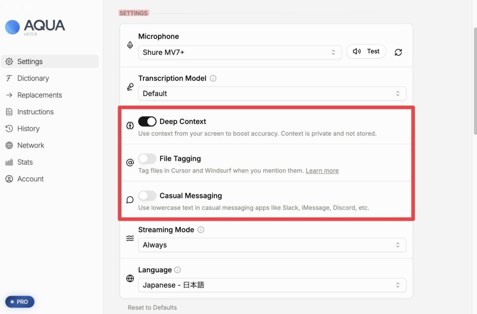Click the globe icon beside Language
This screenshot has width=477, height=314.
[x=130, y=279]
